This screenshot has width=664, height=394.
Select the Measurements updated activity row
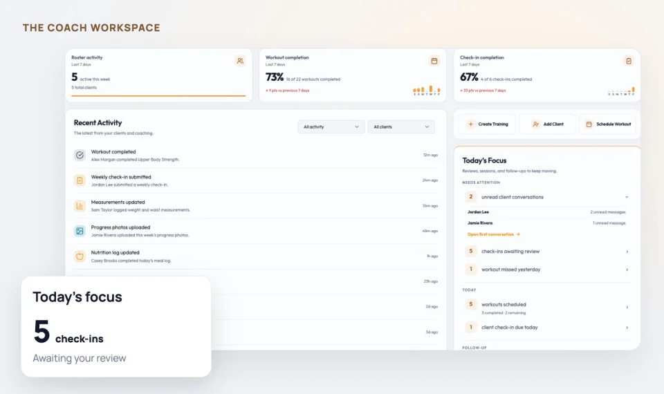pyautogui.click(x=256, y=206)
